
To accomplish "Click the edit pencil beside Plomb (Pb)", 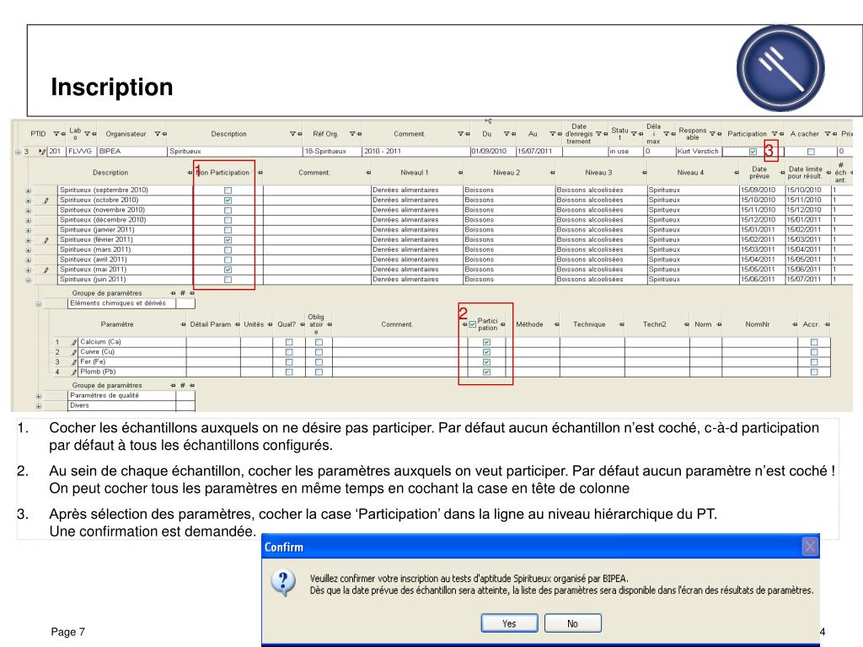I will point(74,372).
